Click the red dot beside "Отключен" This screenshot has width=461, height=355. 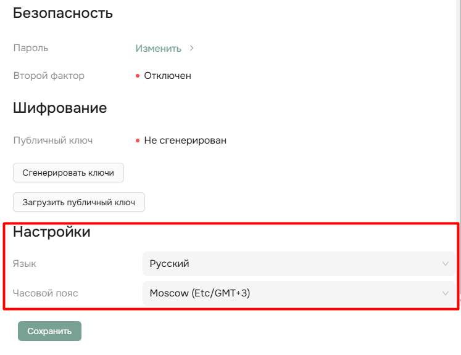pyautogui.click(x=138, y=76)
